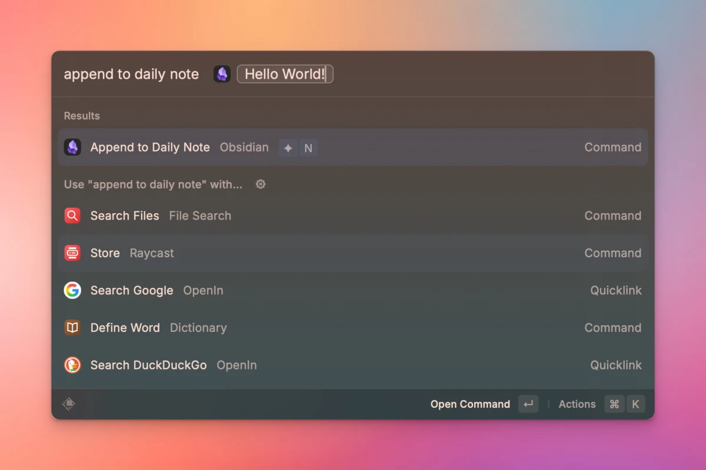Screen dimensions: 706x470
Task: Select Search Google quicklink
Action: click(353, 290)
